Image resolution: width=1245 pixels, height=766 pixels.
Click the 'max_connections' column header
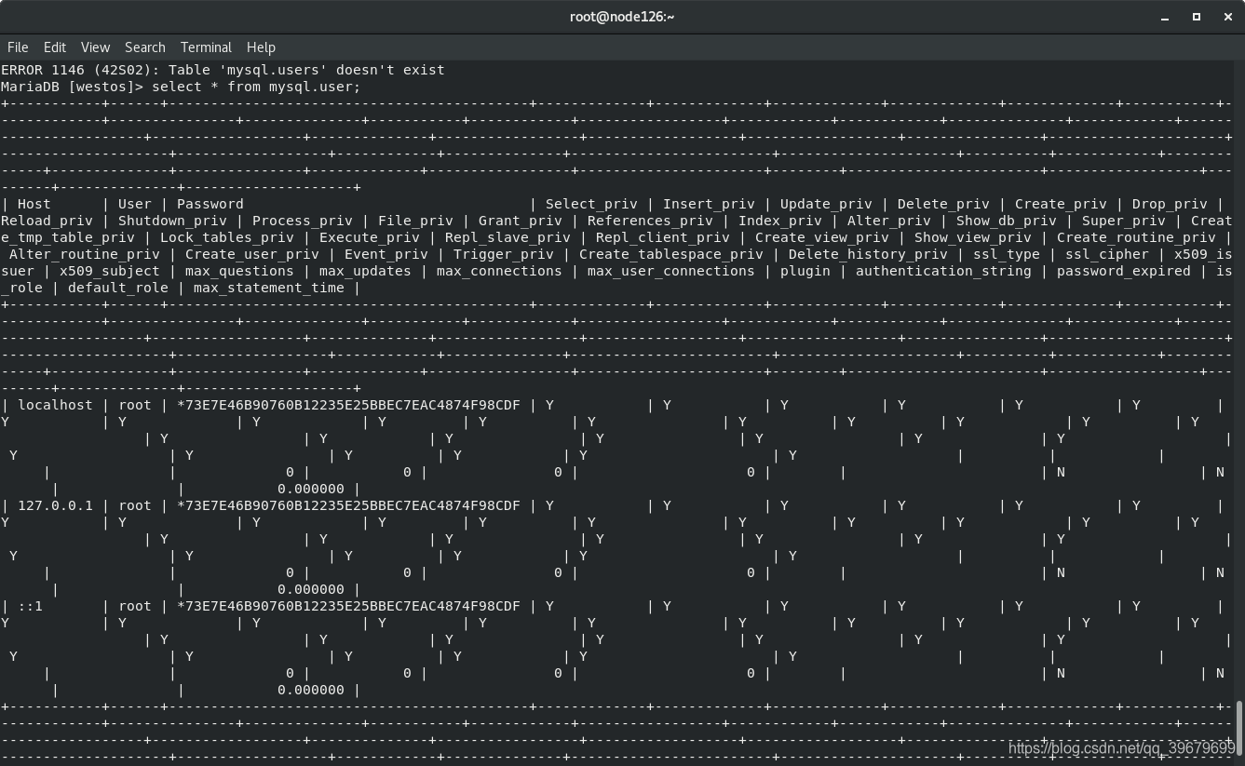[x=499, y=271]
